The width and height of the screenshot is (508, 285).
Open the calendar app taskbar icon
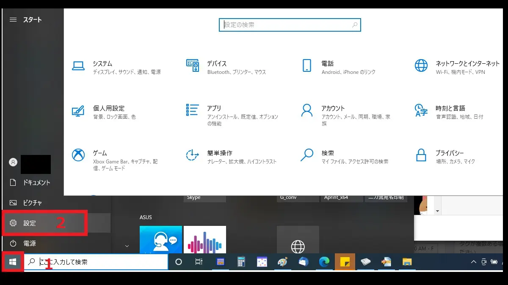262,262
